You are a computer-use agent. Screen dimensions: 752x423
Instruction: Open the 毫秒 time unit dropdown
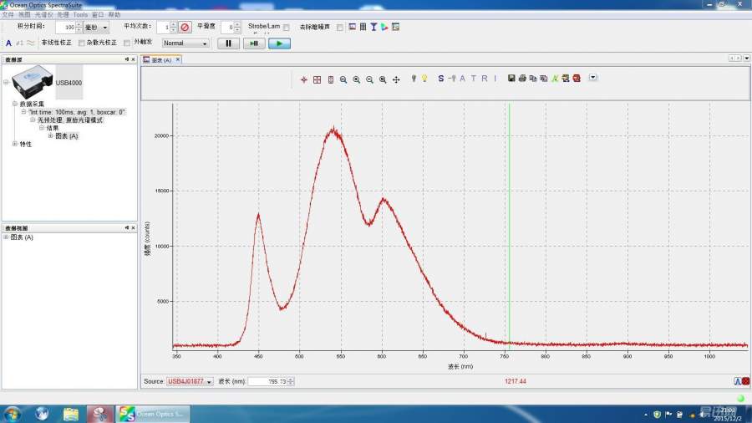point(96,28)
